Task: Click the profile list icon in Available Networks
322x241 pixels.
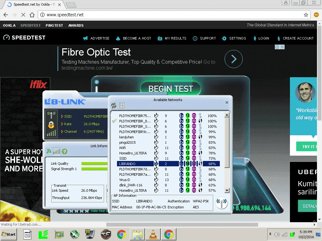Action: 122,105
